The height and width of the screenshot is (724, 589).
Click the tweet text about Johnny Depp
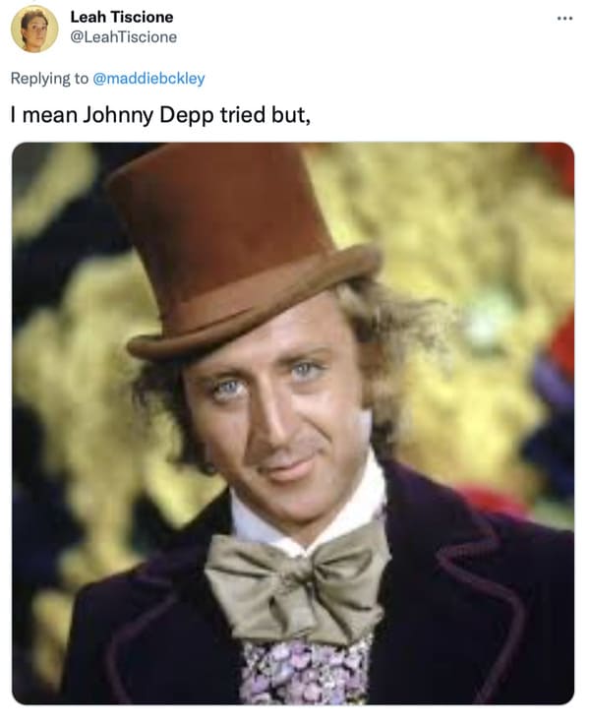160,115
